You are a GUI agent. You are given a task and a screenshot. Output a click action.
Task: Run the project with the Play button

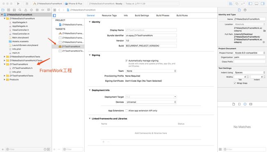(18, 4)
